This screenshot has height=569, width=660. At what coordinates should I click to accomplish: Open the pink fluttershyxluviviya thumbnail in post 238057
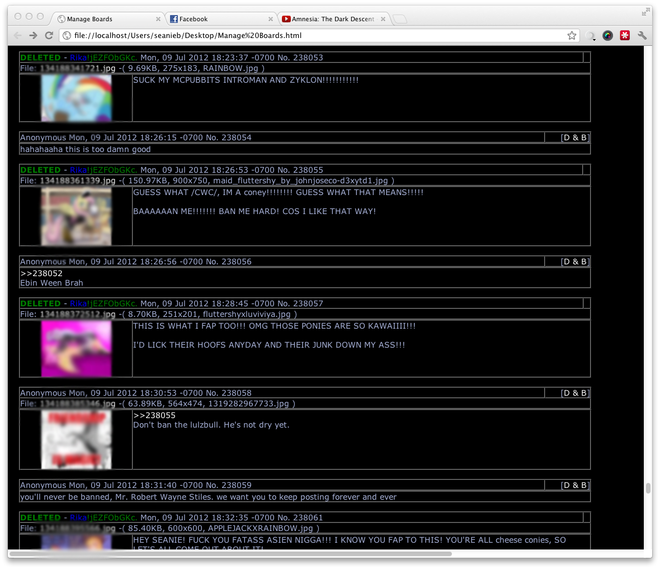[x=76, y=349]
